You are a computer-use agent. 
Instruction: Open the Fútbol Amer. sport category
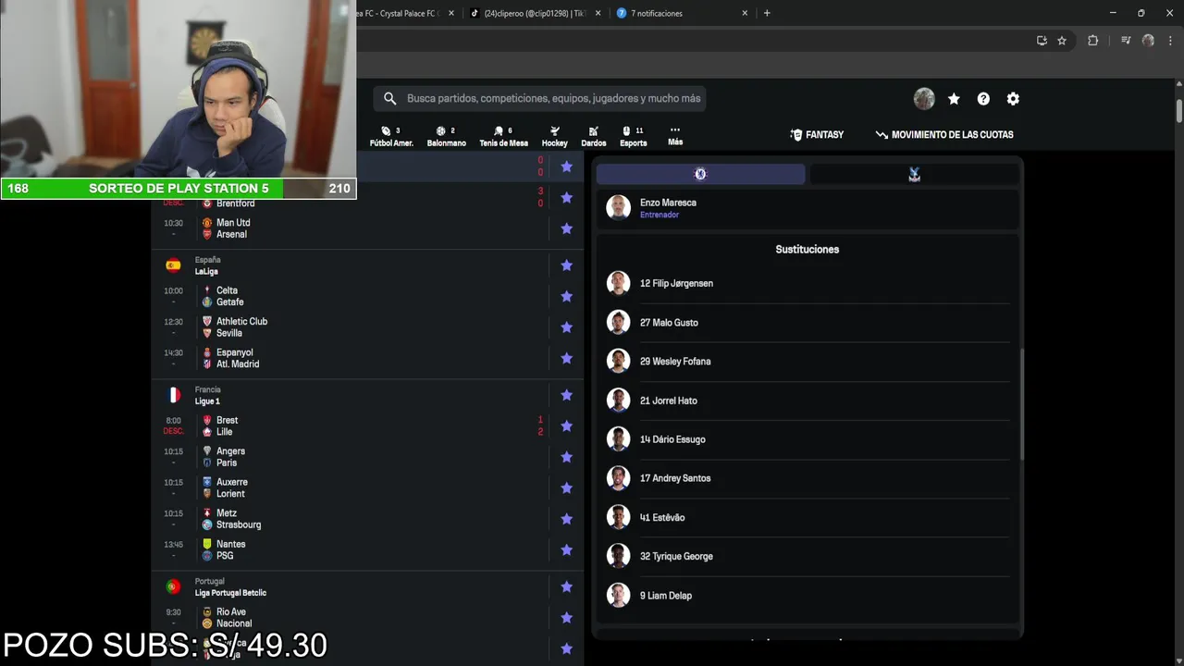click(x=391, y=136)
